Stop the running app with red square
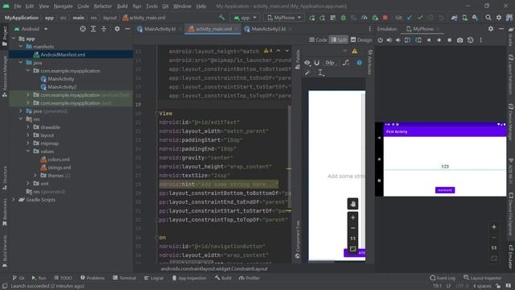515x290 pixels. pos(385,18)
